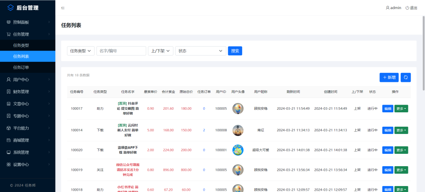Click 编辑 button for task 100014

pos(388,130)
